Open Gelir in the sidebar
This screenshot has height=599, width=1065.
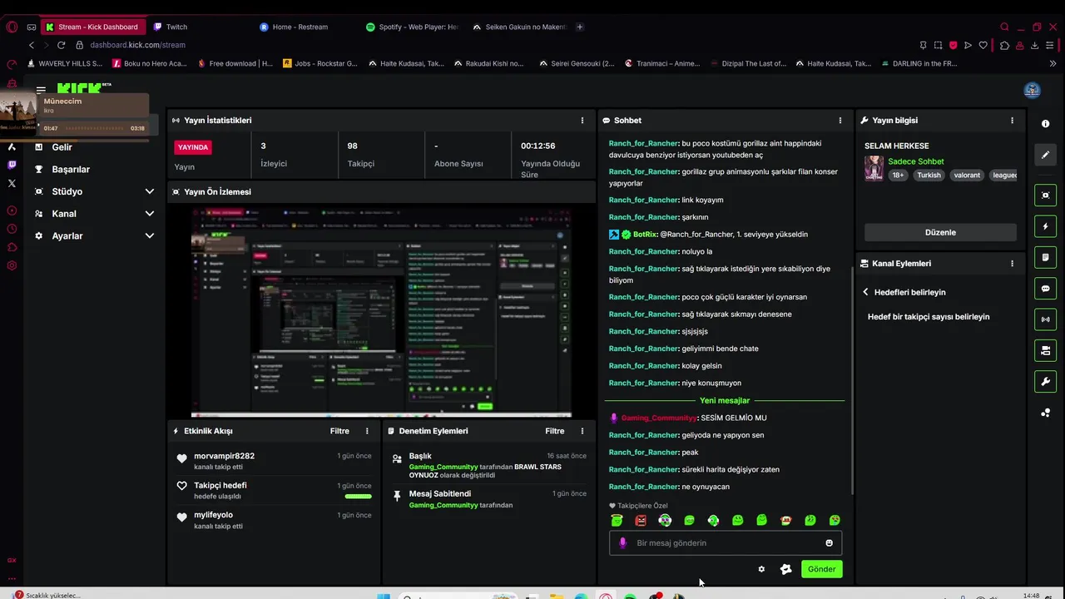coord(62,147)
